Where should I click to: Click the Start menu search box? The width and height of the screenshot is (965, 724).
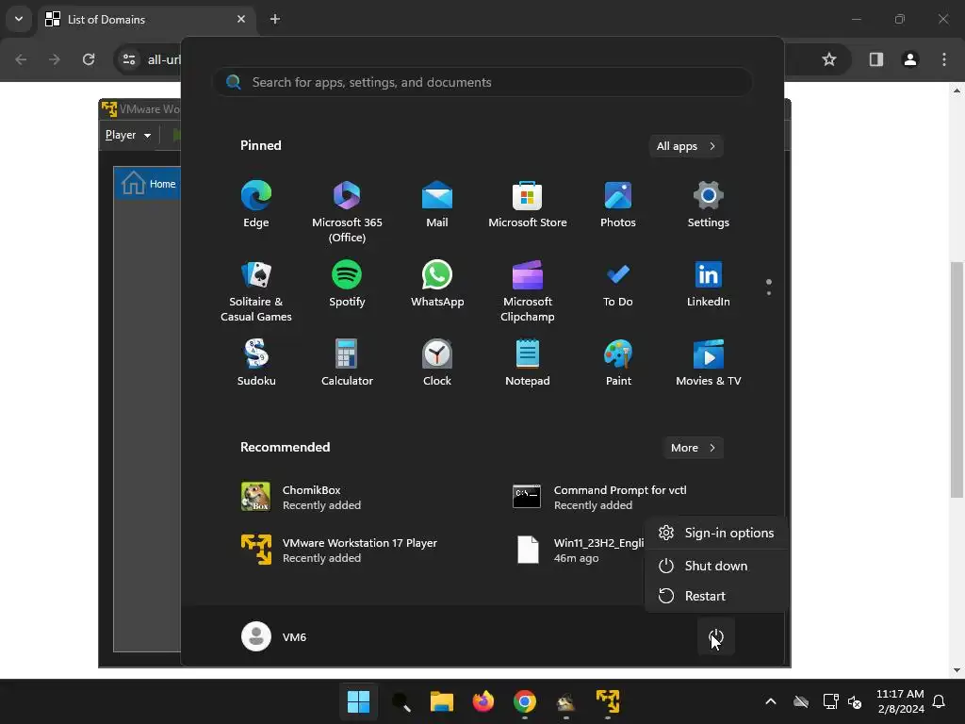(482, 82)
